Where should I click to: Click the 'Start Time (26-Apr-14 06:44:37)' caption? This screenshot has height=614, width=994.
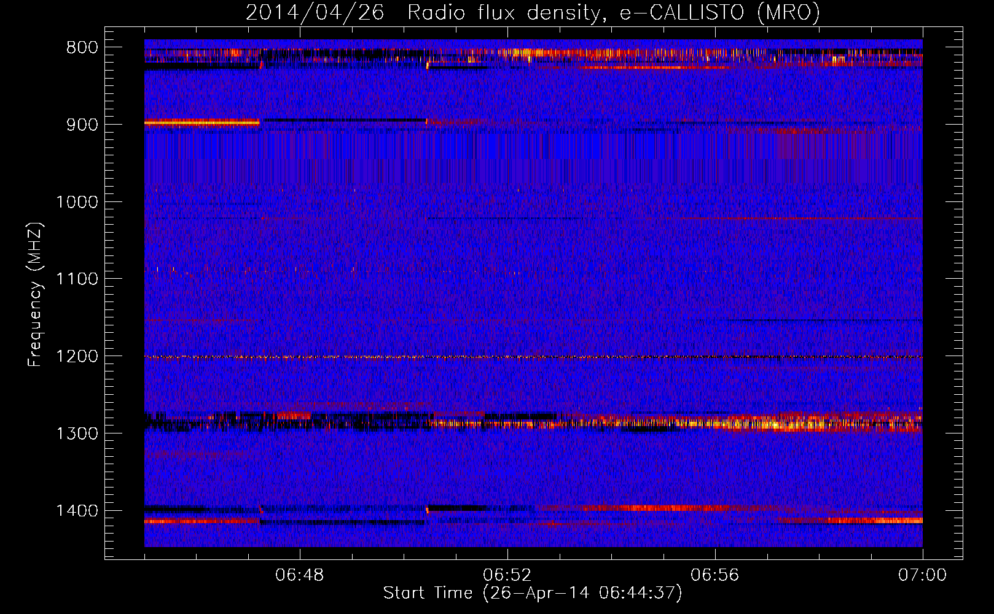click(x=533, y=593)
